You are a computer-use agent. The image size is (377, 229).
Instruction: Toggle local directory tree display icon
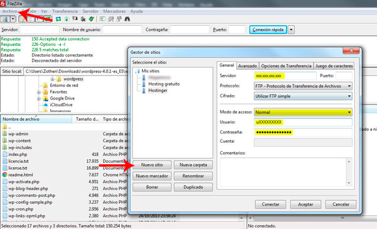[31, 19]
